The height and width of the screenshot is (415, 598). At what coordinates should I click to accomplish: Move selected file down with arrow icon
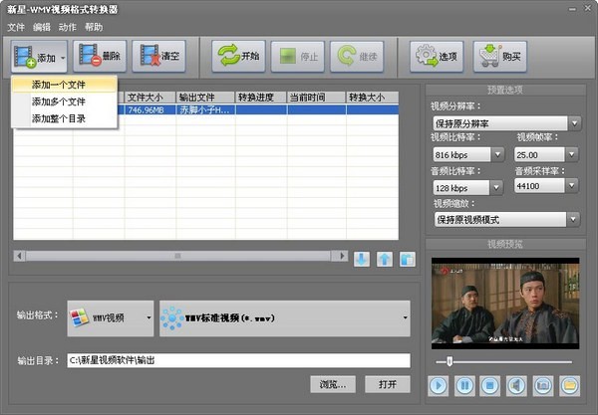[x=361, y=259]
